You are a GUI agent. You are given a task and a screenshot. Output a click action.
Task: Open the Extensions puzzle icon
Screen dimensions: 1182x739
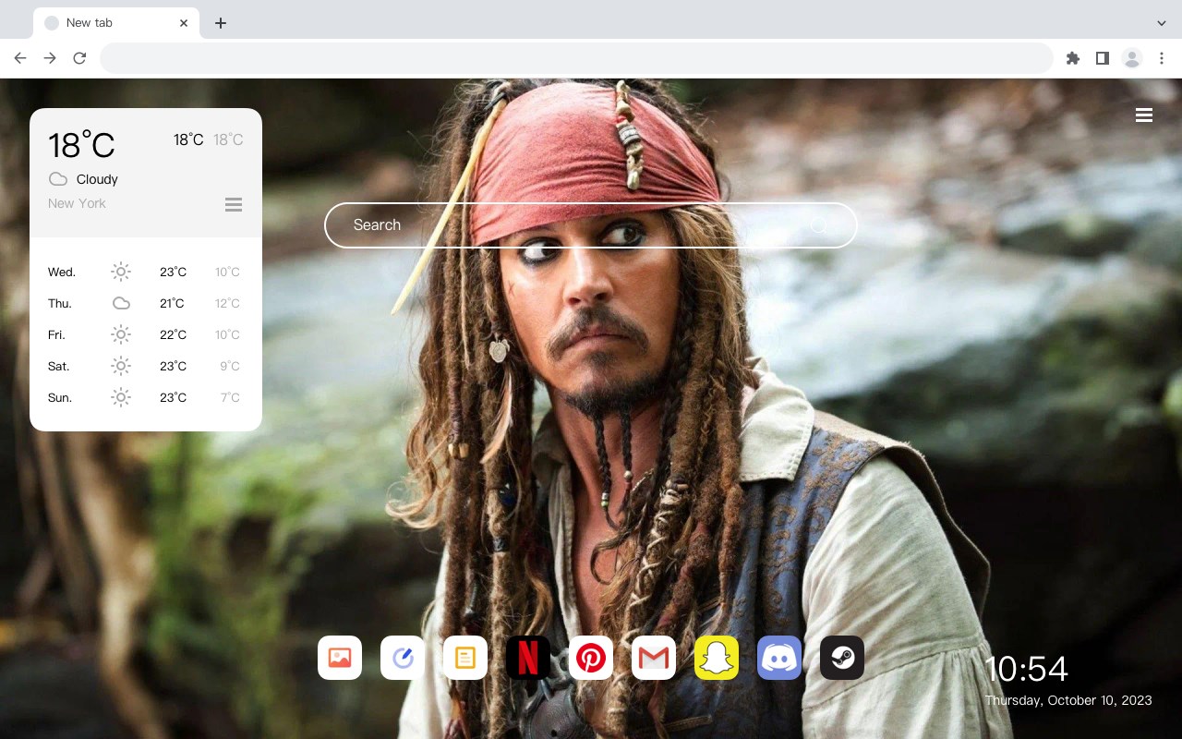[x=1072, y=58]
